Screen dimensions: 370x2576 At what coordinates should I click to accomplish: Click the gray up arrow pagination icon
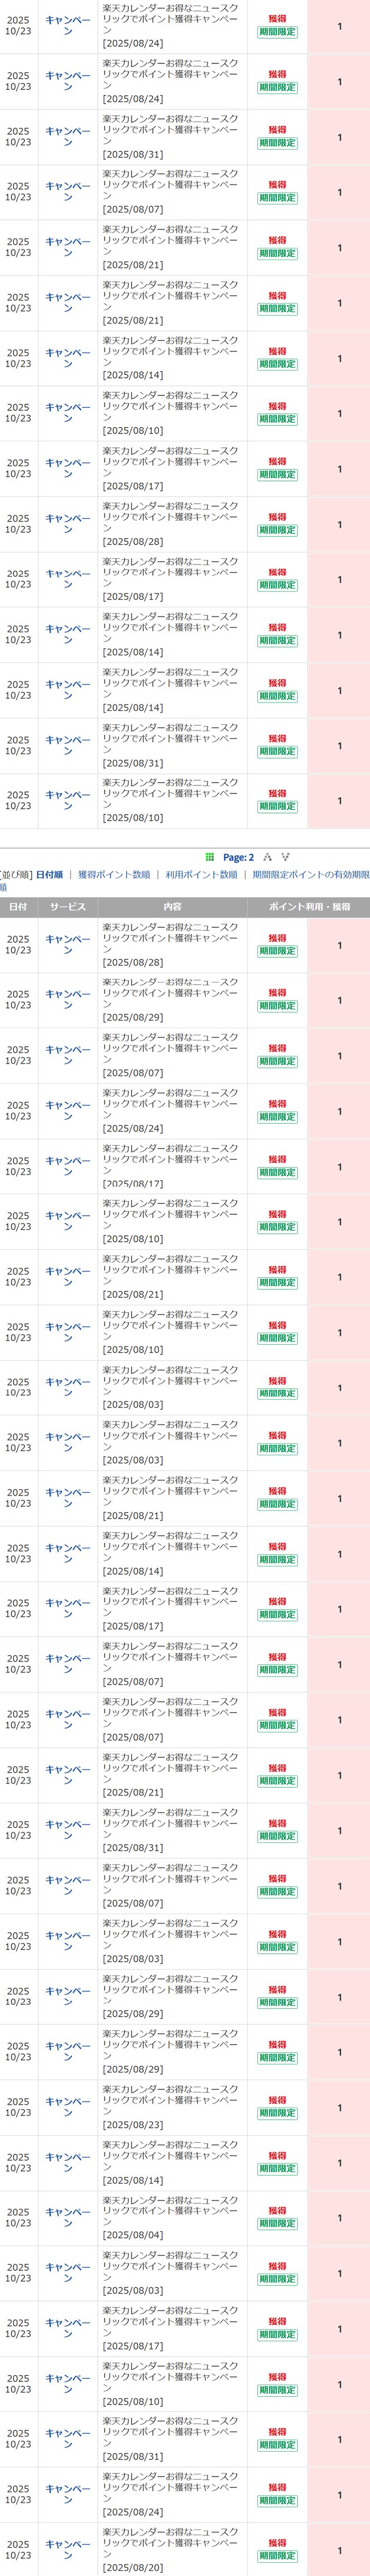(x=268, y=857)
